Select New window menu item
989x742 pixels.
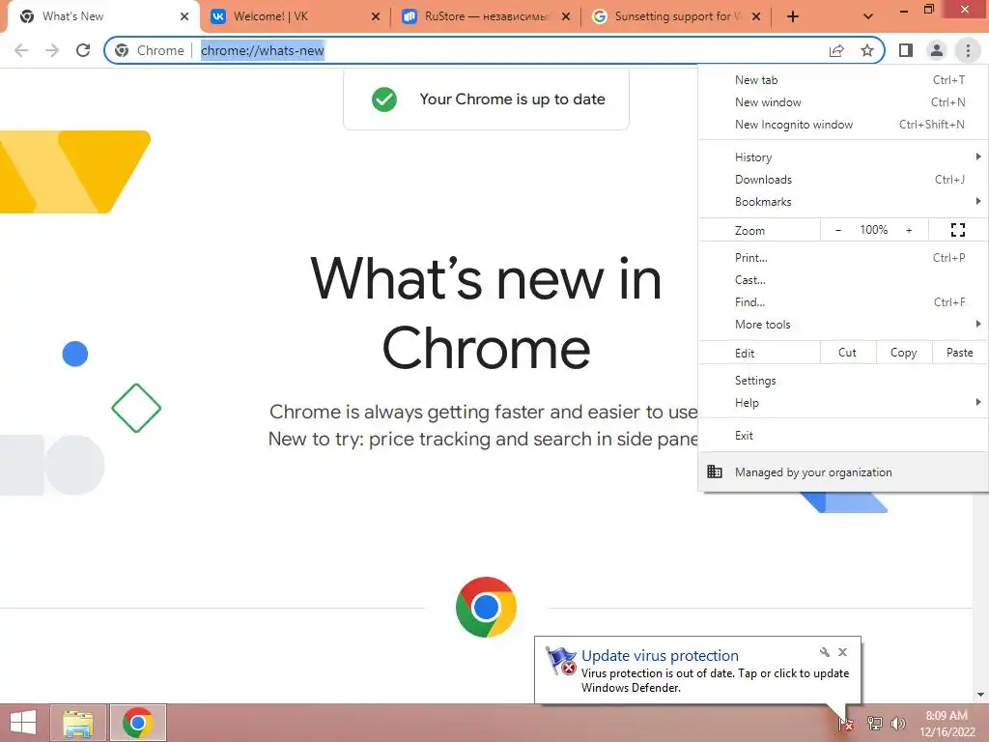point(843,102)
